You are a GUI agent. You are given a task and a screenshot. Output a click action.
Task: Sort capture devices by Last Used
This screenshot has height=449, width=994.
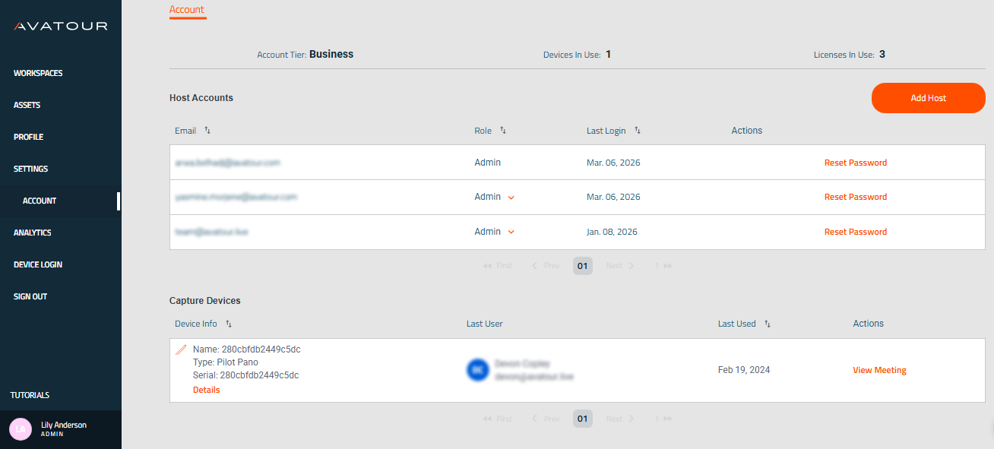(768, 323)
